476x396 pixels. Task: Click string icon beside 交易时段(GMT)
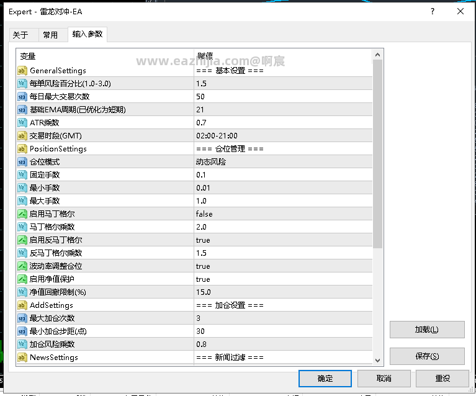pos(22,136)
